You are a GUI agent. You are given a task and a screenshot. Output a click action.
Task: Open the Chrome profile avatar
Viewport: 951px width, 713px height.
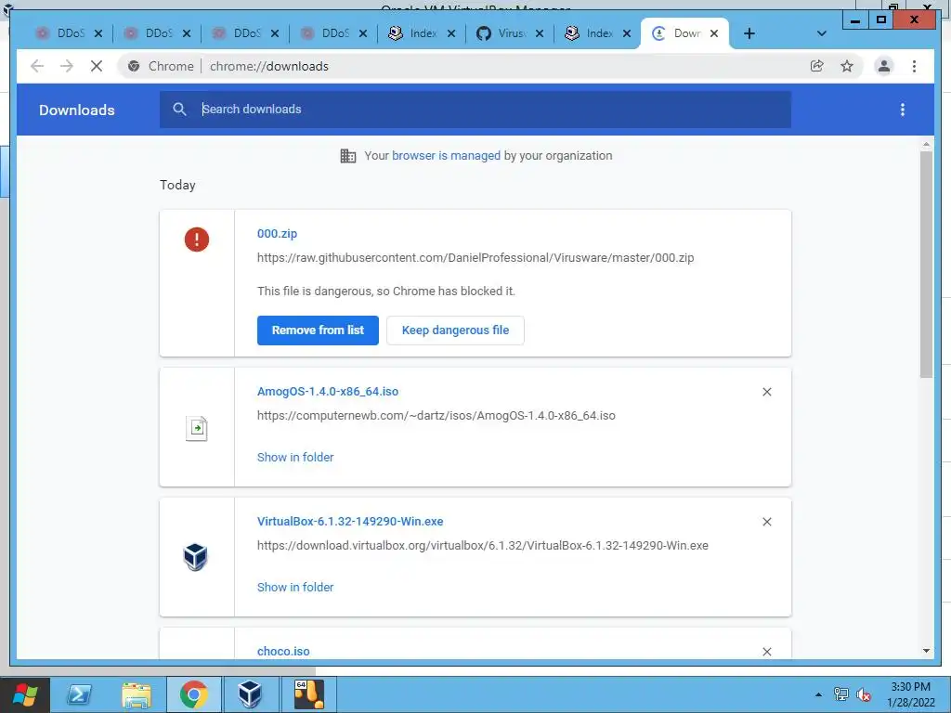tap(884, 66)
